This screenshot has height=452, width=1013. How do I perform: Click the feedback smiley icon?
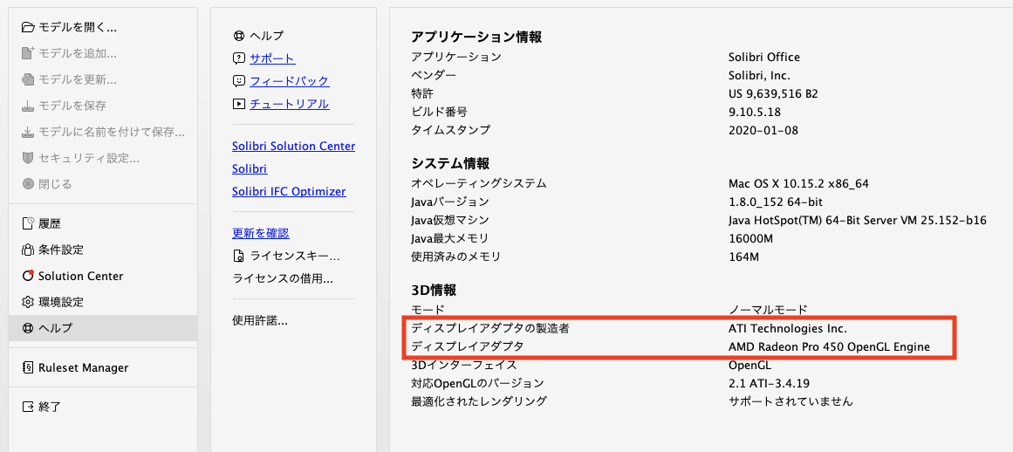tap(239, 81)
